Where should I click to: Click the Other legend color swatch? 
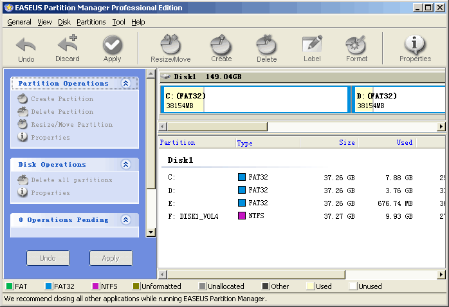(266, 286)
